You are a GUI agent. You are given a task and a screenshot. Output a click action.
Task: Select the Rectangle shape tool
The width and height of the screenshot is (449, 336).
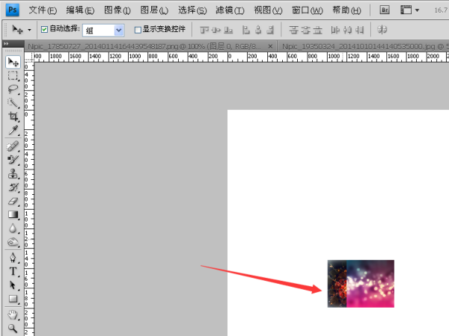[13, 299]
